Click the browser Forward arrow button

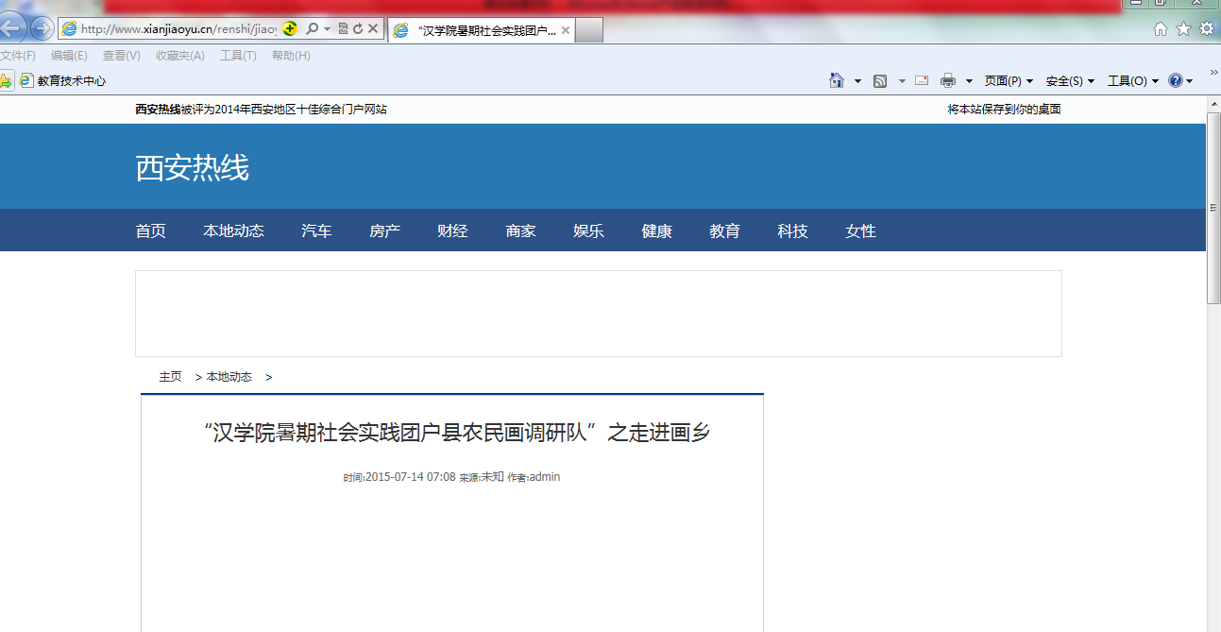(x=42, y=28)
